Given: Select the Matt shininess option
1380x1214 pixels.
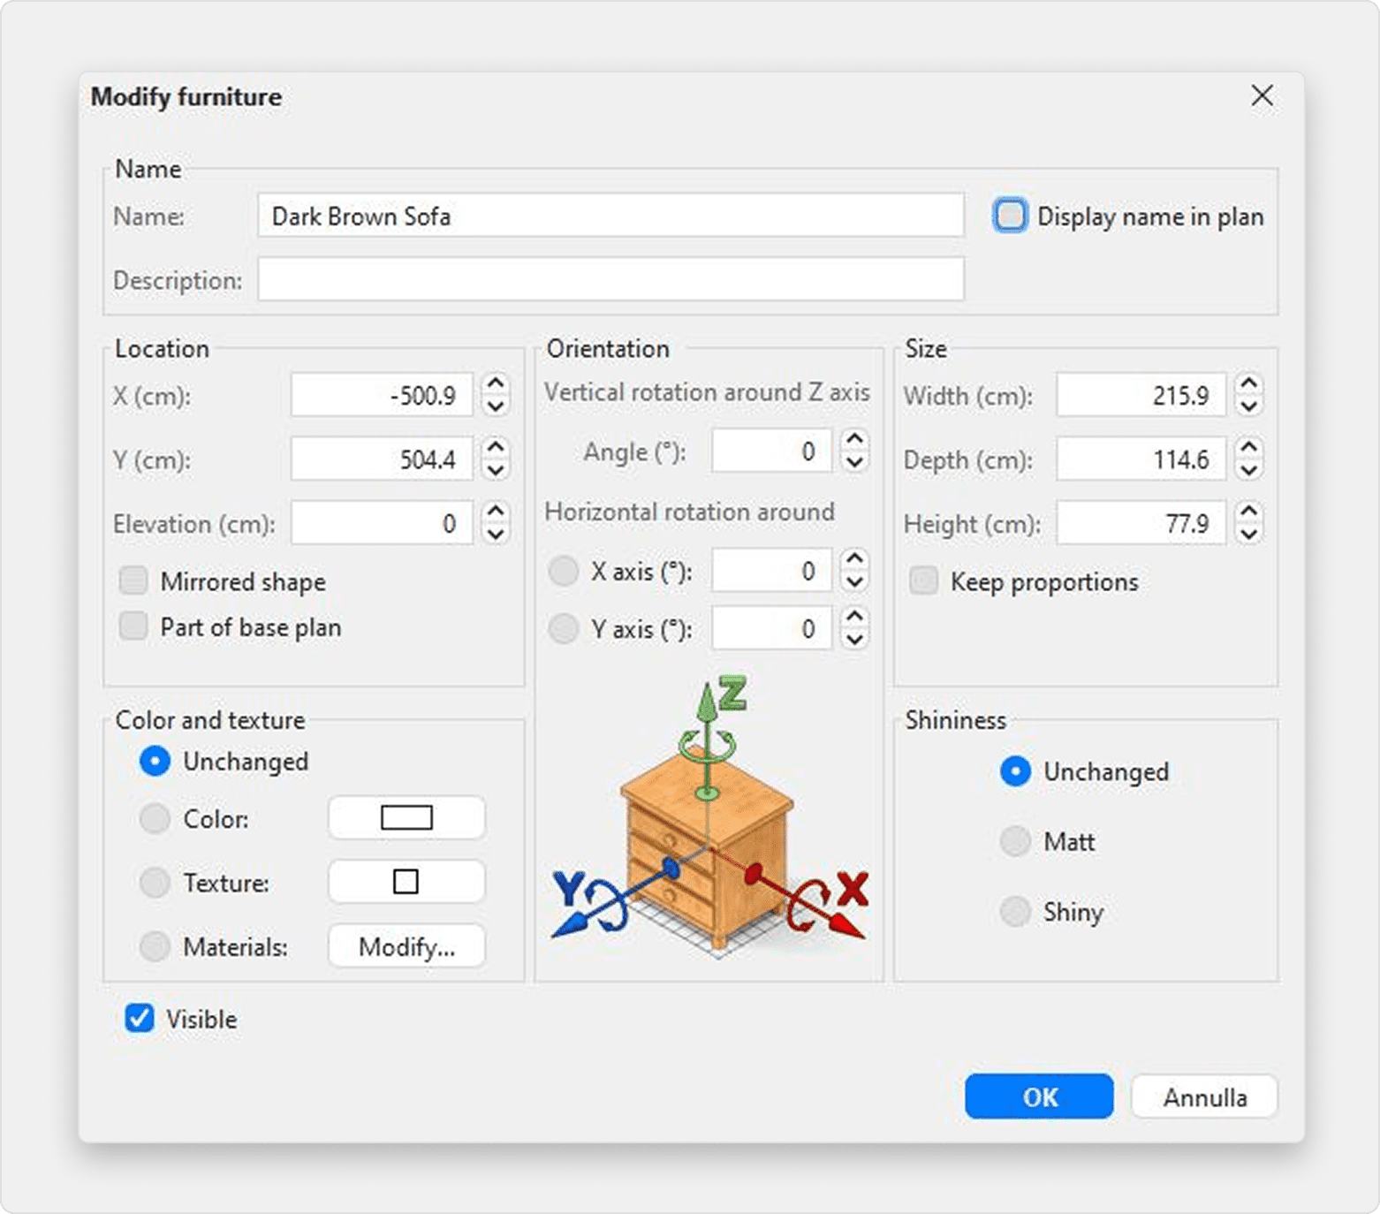Looking at the screenshot, I should click(x=1015, y=841).
